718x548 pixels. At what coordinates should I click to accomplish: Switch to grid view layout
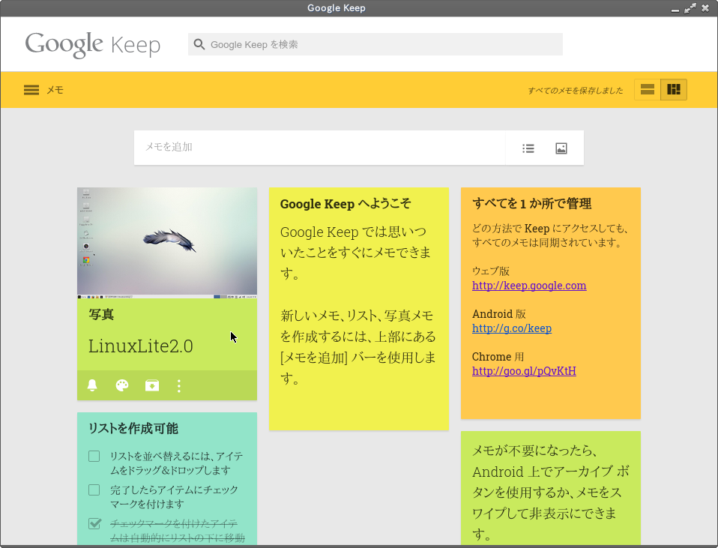[x=674, y=89]
